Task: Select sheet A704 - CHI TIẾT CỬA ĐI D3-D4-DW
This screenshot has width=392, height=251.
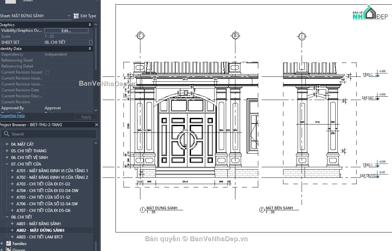Action: [47, 190]
